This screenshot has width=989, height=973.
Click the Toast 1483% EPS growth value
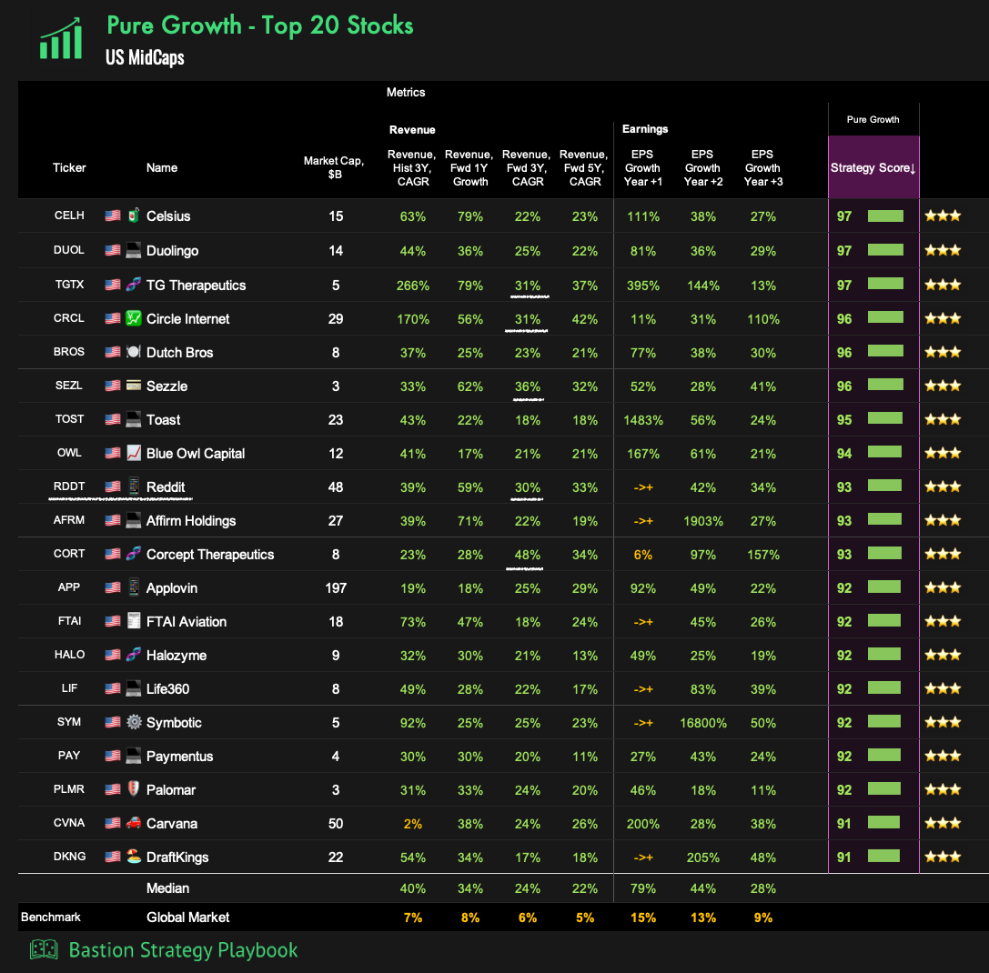coord(642,420)
